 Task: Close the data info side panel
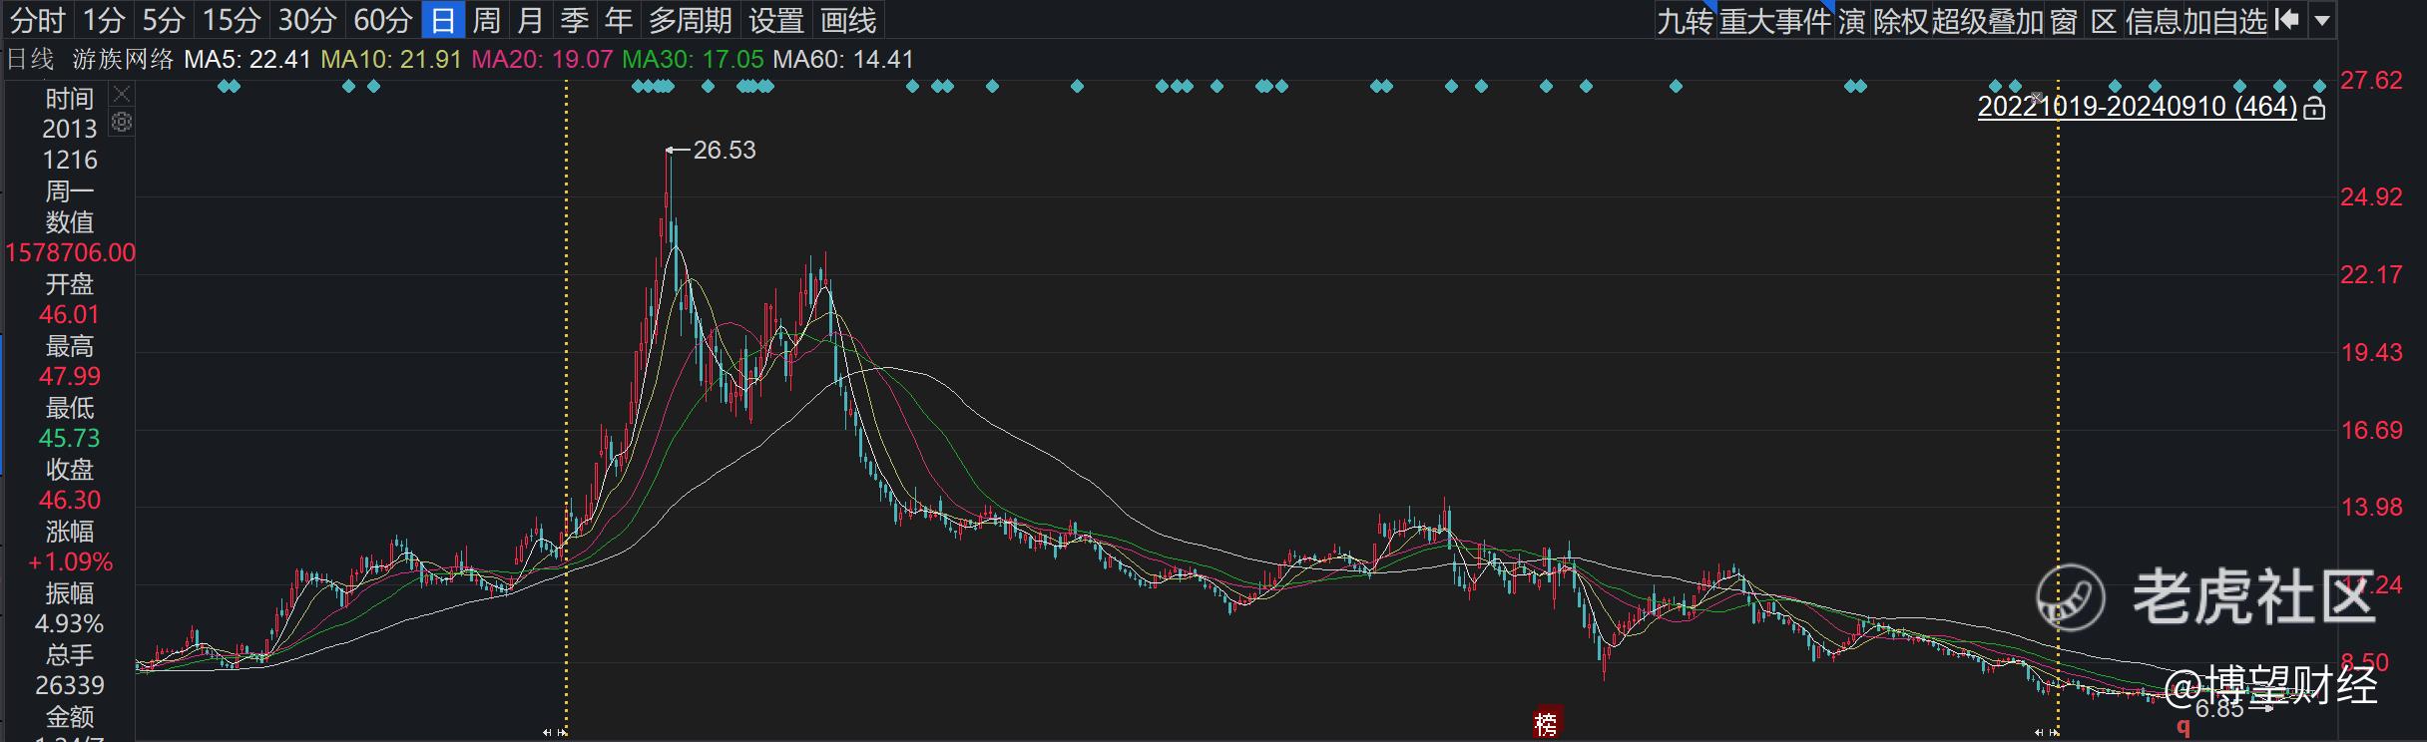122,95
